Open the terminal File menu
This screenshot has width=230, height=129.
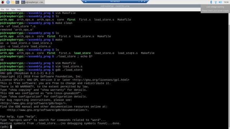click(x=3, y=10)
